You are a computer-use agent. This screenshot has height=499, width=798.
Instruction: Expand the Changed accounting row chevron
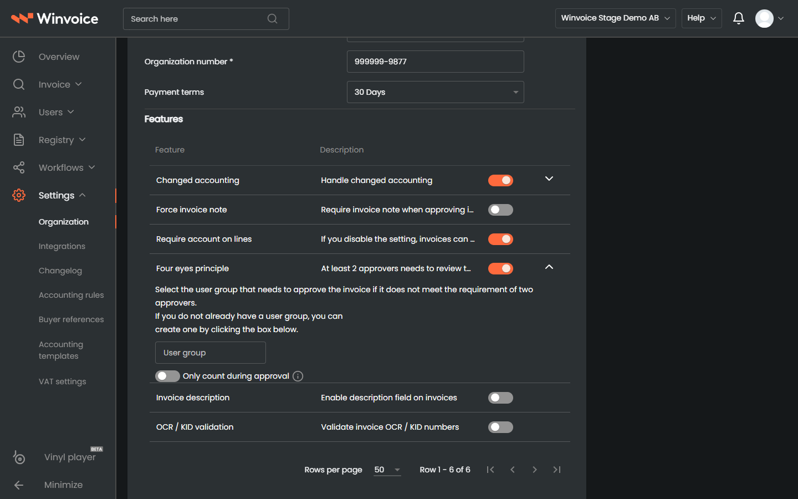point(549,179)
